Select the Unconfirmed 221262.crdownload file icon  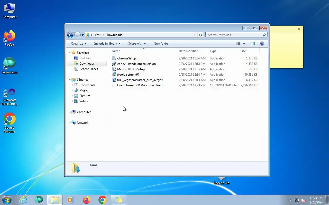coord(114,85)
